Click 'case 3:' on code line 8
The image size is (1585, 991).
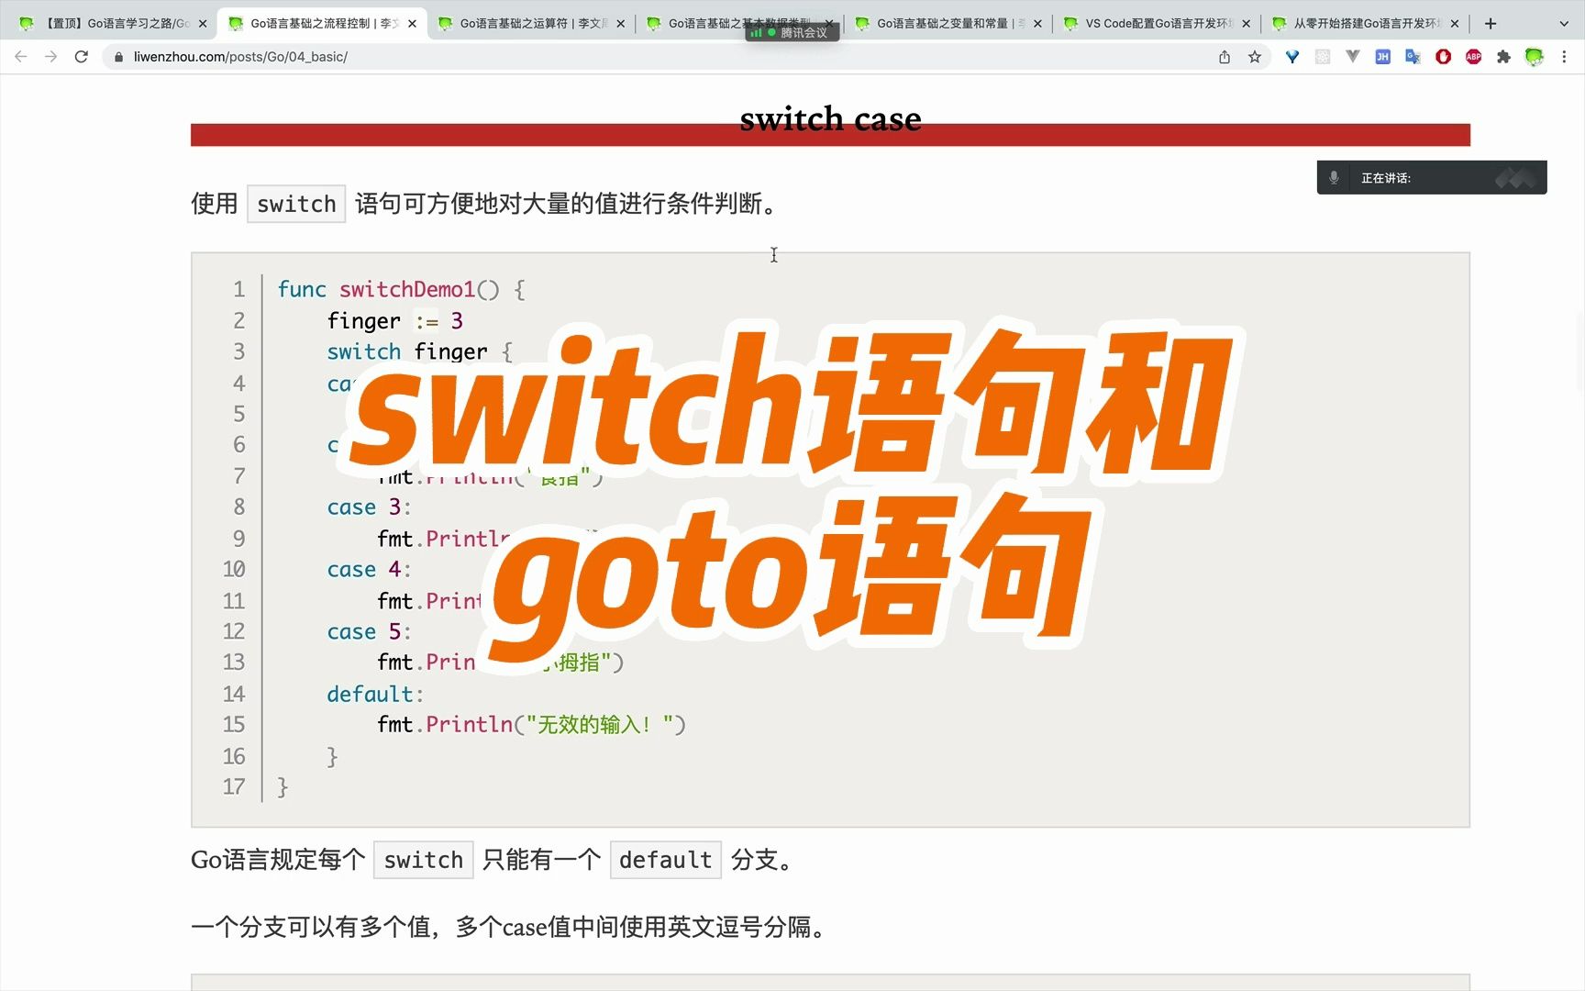(370, 507)
